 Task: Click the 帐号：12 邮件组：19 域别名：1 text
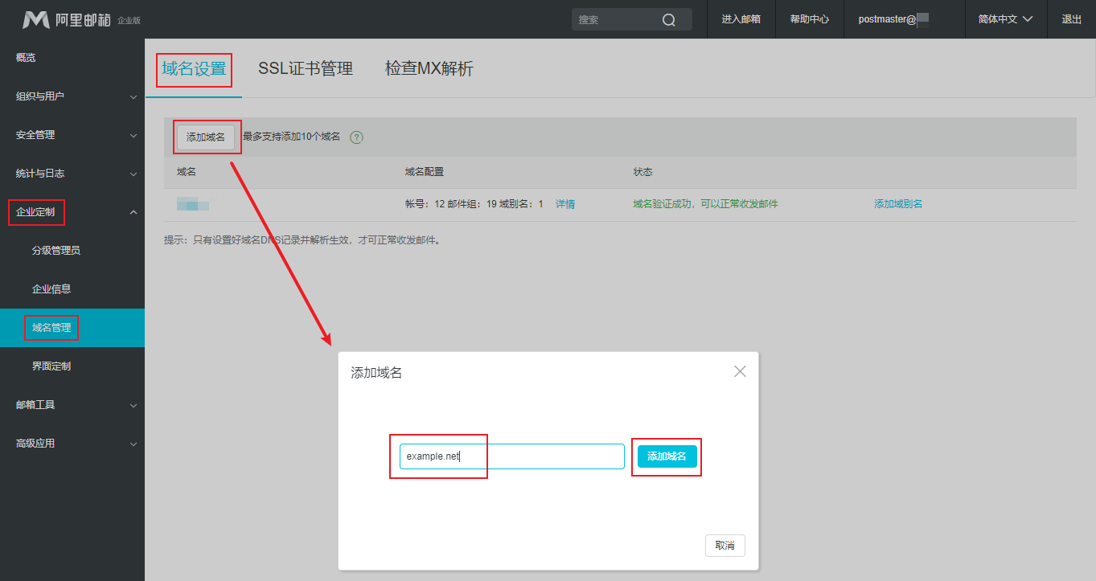click(x=474, y=204)
